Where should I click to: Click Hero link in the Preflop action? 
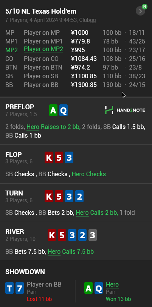coord(33,127)
